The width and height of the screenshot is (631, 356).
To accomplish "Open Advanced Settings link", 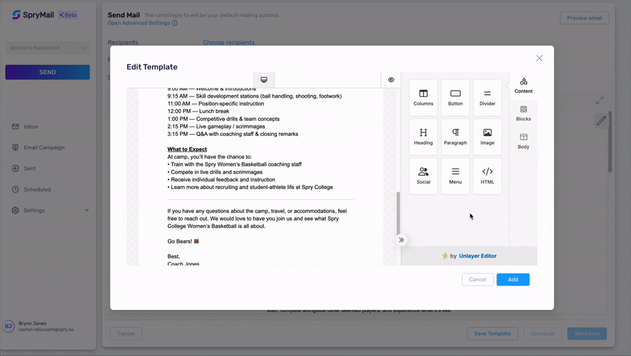I will [139, 23].
